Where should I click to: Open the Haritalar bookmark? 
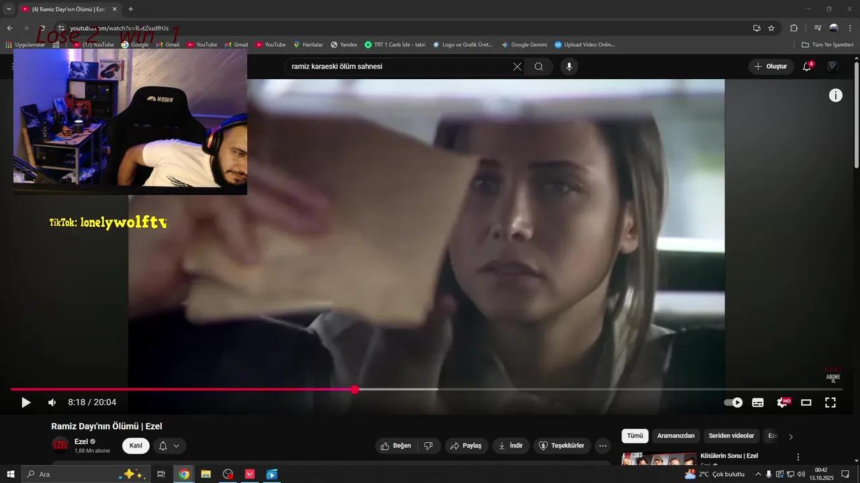click(308, 45)
